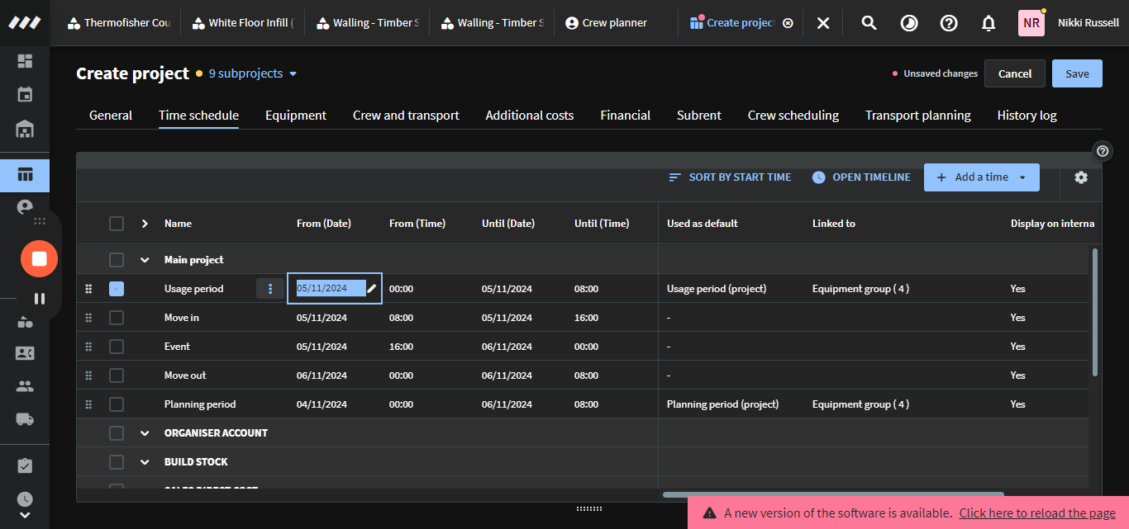The width and height of the screenshot is (1129, 529).
Task: Open the NR user avatar
Action: (1031, 23)
